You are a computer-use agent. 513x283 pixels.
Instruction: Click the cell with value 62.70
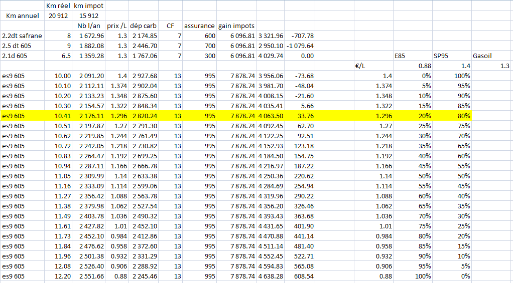tap(299, 126)
